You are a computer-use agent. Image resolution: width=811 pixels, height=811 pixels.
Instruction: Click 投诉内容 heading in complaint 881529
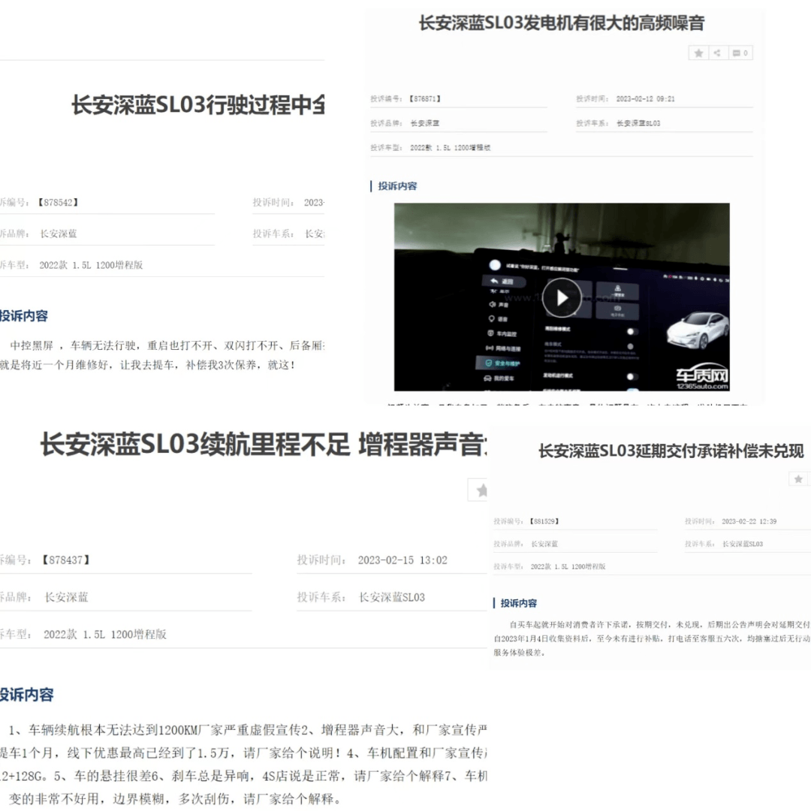click(x=519, y=603)
